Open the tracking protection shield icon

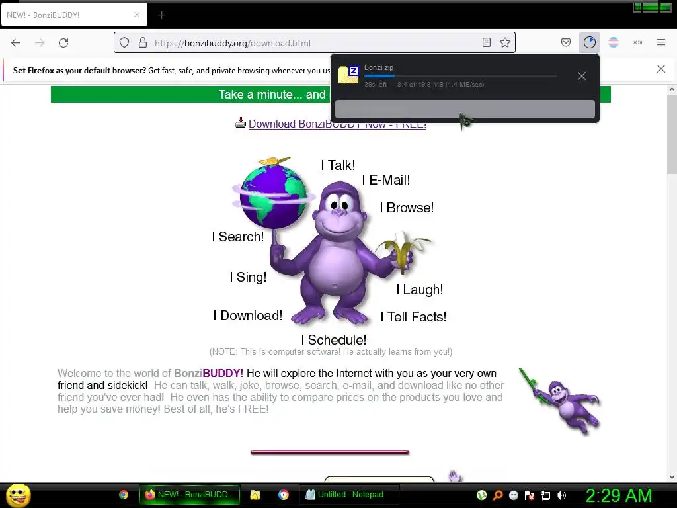pyautogui.click(x=124, y=43)
